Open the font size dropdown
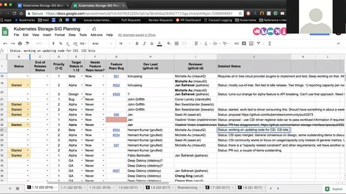This screenshot has width=346, height=194. pyautogui.click(x=125, y=44)
